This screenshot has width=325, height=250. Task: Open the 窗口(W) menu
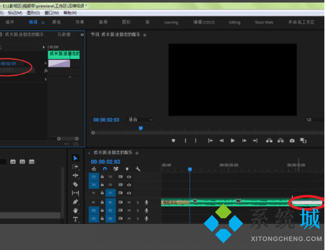click(x=52, y=13)
